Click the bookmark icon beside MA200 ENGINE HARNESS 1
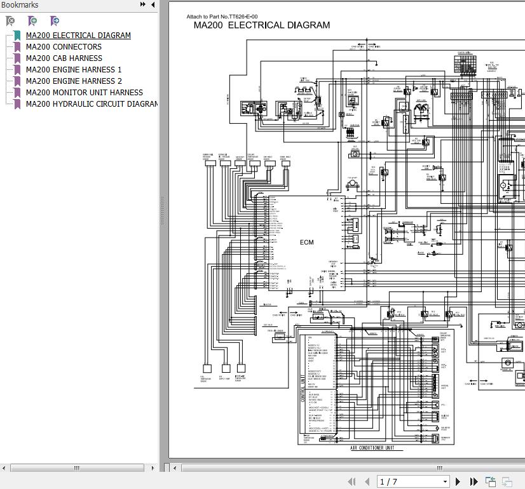525x489 pixels. pos(17,70)
